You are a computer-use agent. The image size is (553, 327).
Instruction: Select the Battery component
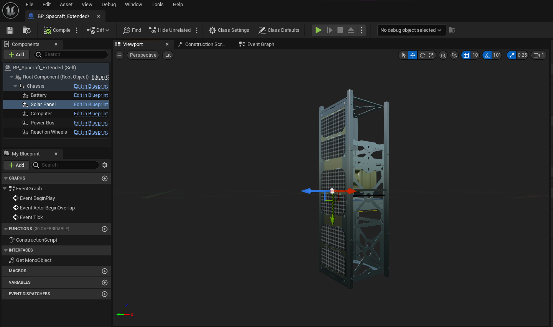[38, 95]
